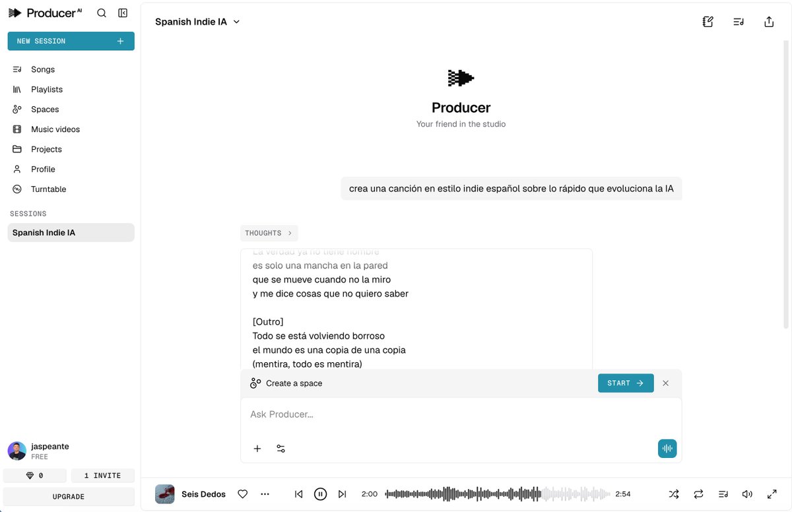
Task: Click the UPGRADE button
Action: pyautogui.click(x=69, y=496)
